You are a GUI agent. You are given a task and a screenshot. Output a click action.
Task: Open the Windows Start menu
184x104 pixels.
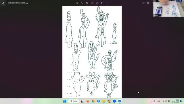tap(65, 101)
